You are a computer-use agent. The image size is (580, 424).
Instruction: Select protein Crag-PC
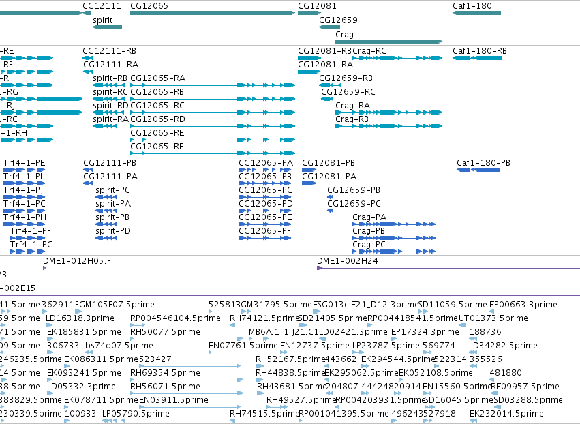click(x=394, y=252)
